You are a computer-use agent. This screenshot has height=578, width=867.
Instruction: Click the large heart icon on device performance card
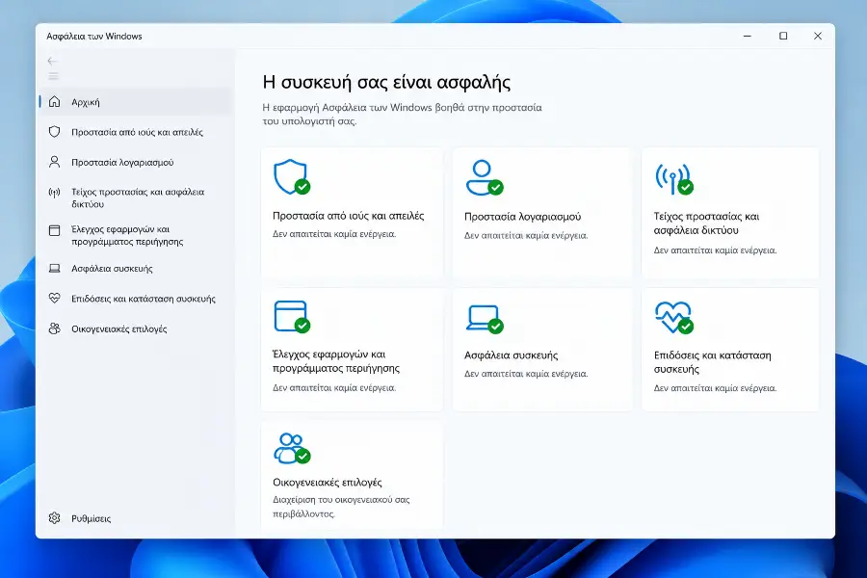pyautogui.click(x=674, y=318)
